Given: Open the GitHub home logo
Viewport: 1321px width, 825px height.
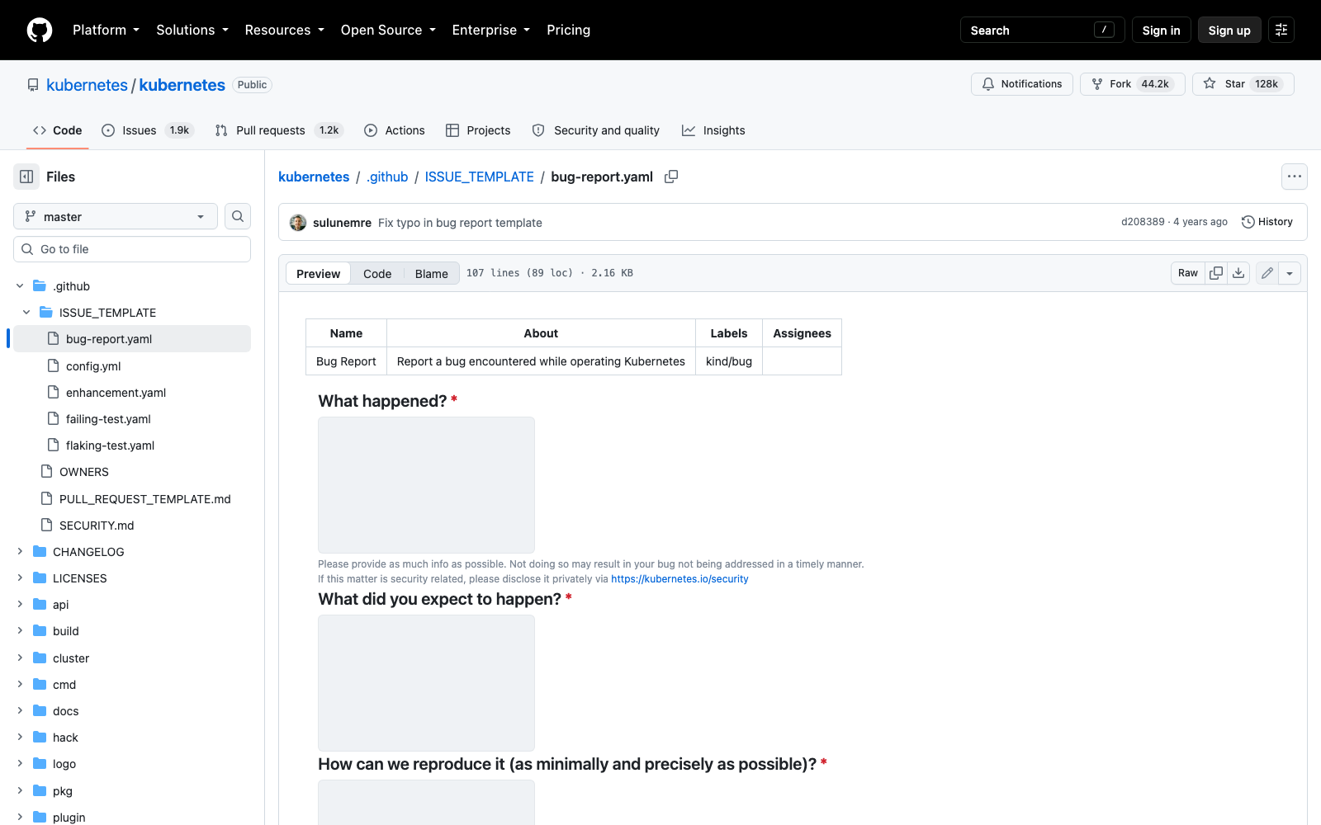Looking at the screenshot, I should [40, 30].
